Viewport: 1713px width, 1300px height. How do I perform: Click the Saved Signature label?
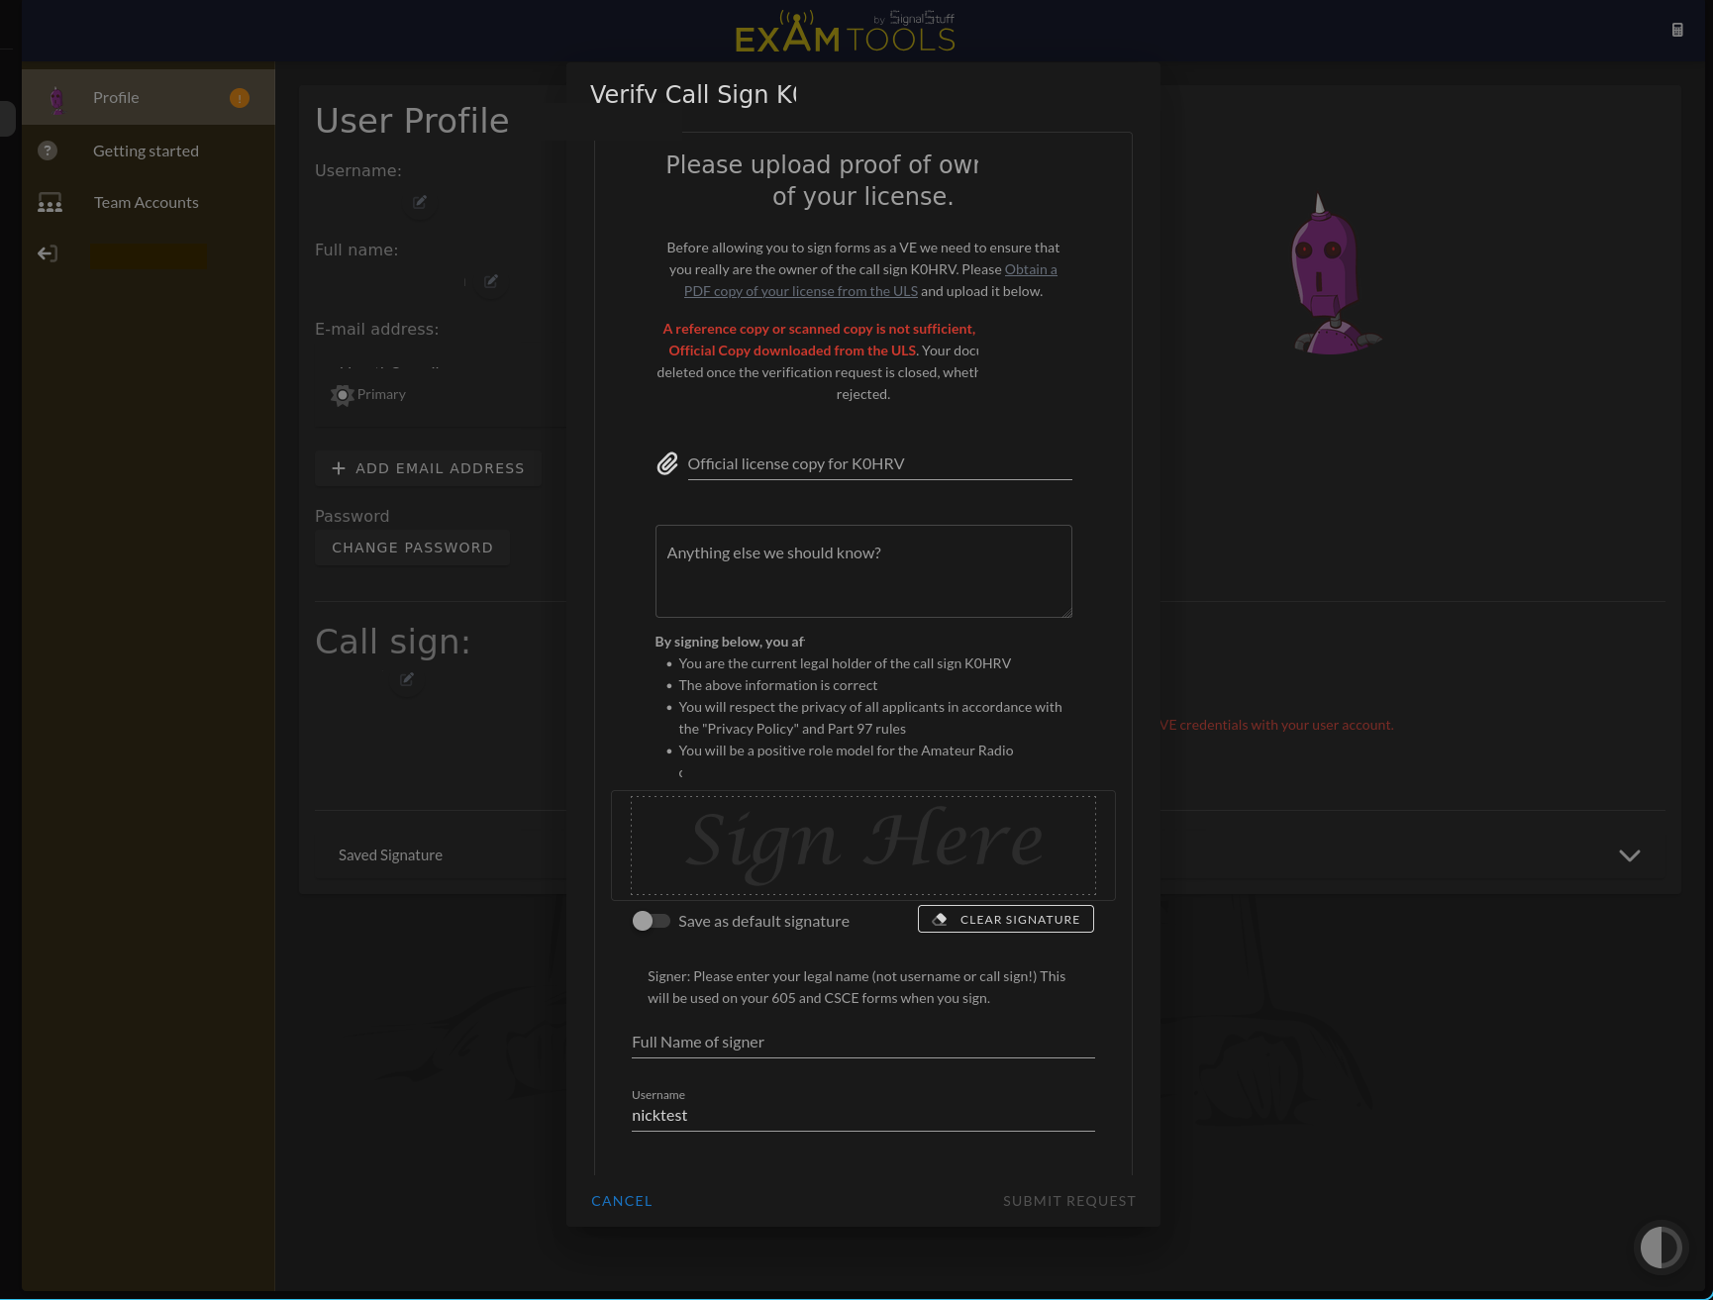pyautogui.click(x=390, y=855)
